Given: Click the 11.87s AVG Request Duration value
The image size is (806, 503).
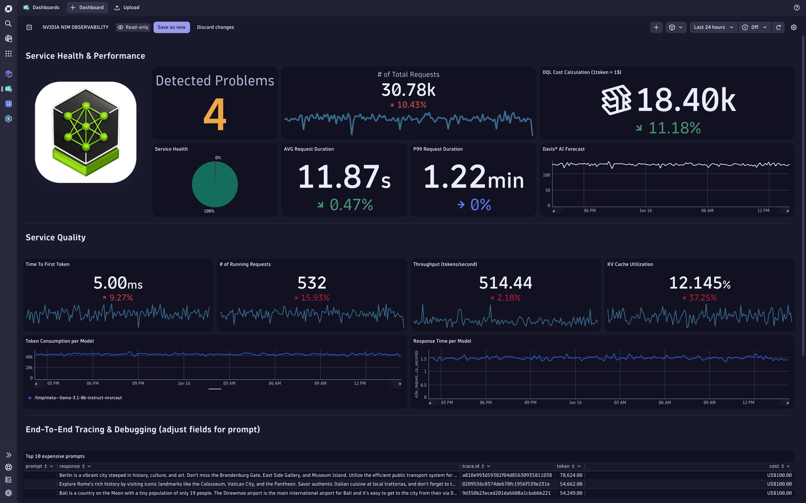Looking at the screenshot, I should pyautogui.click(x=344, y=177).
